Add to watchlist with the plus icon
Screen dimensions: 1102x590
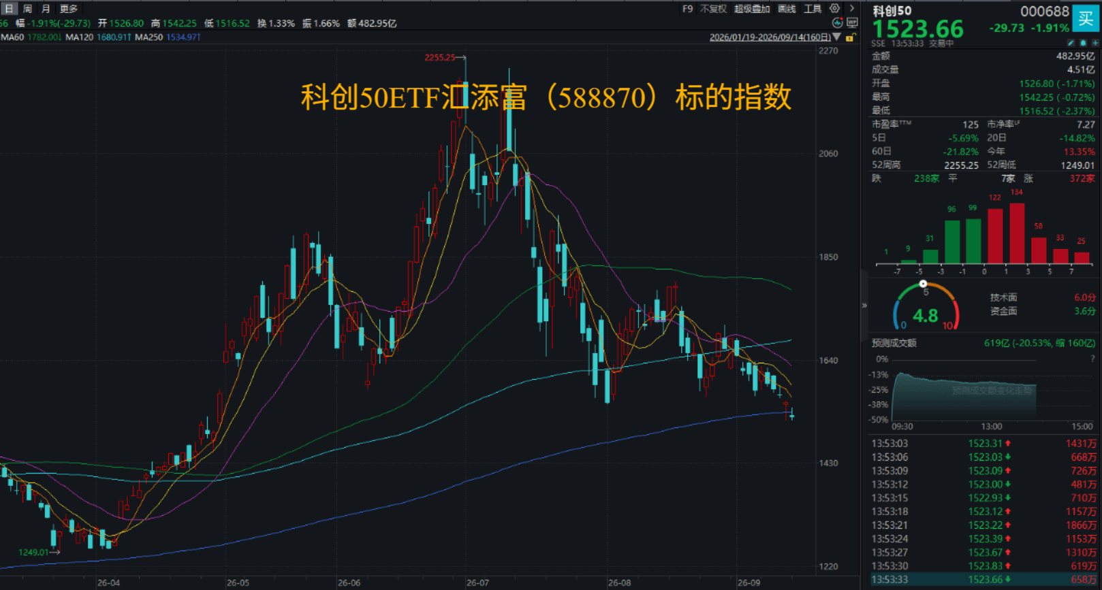(x=1095, y=43)
